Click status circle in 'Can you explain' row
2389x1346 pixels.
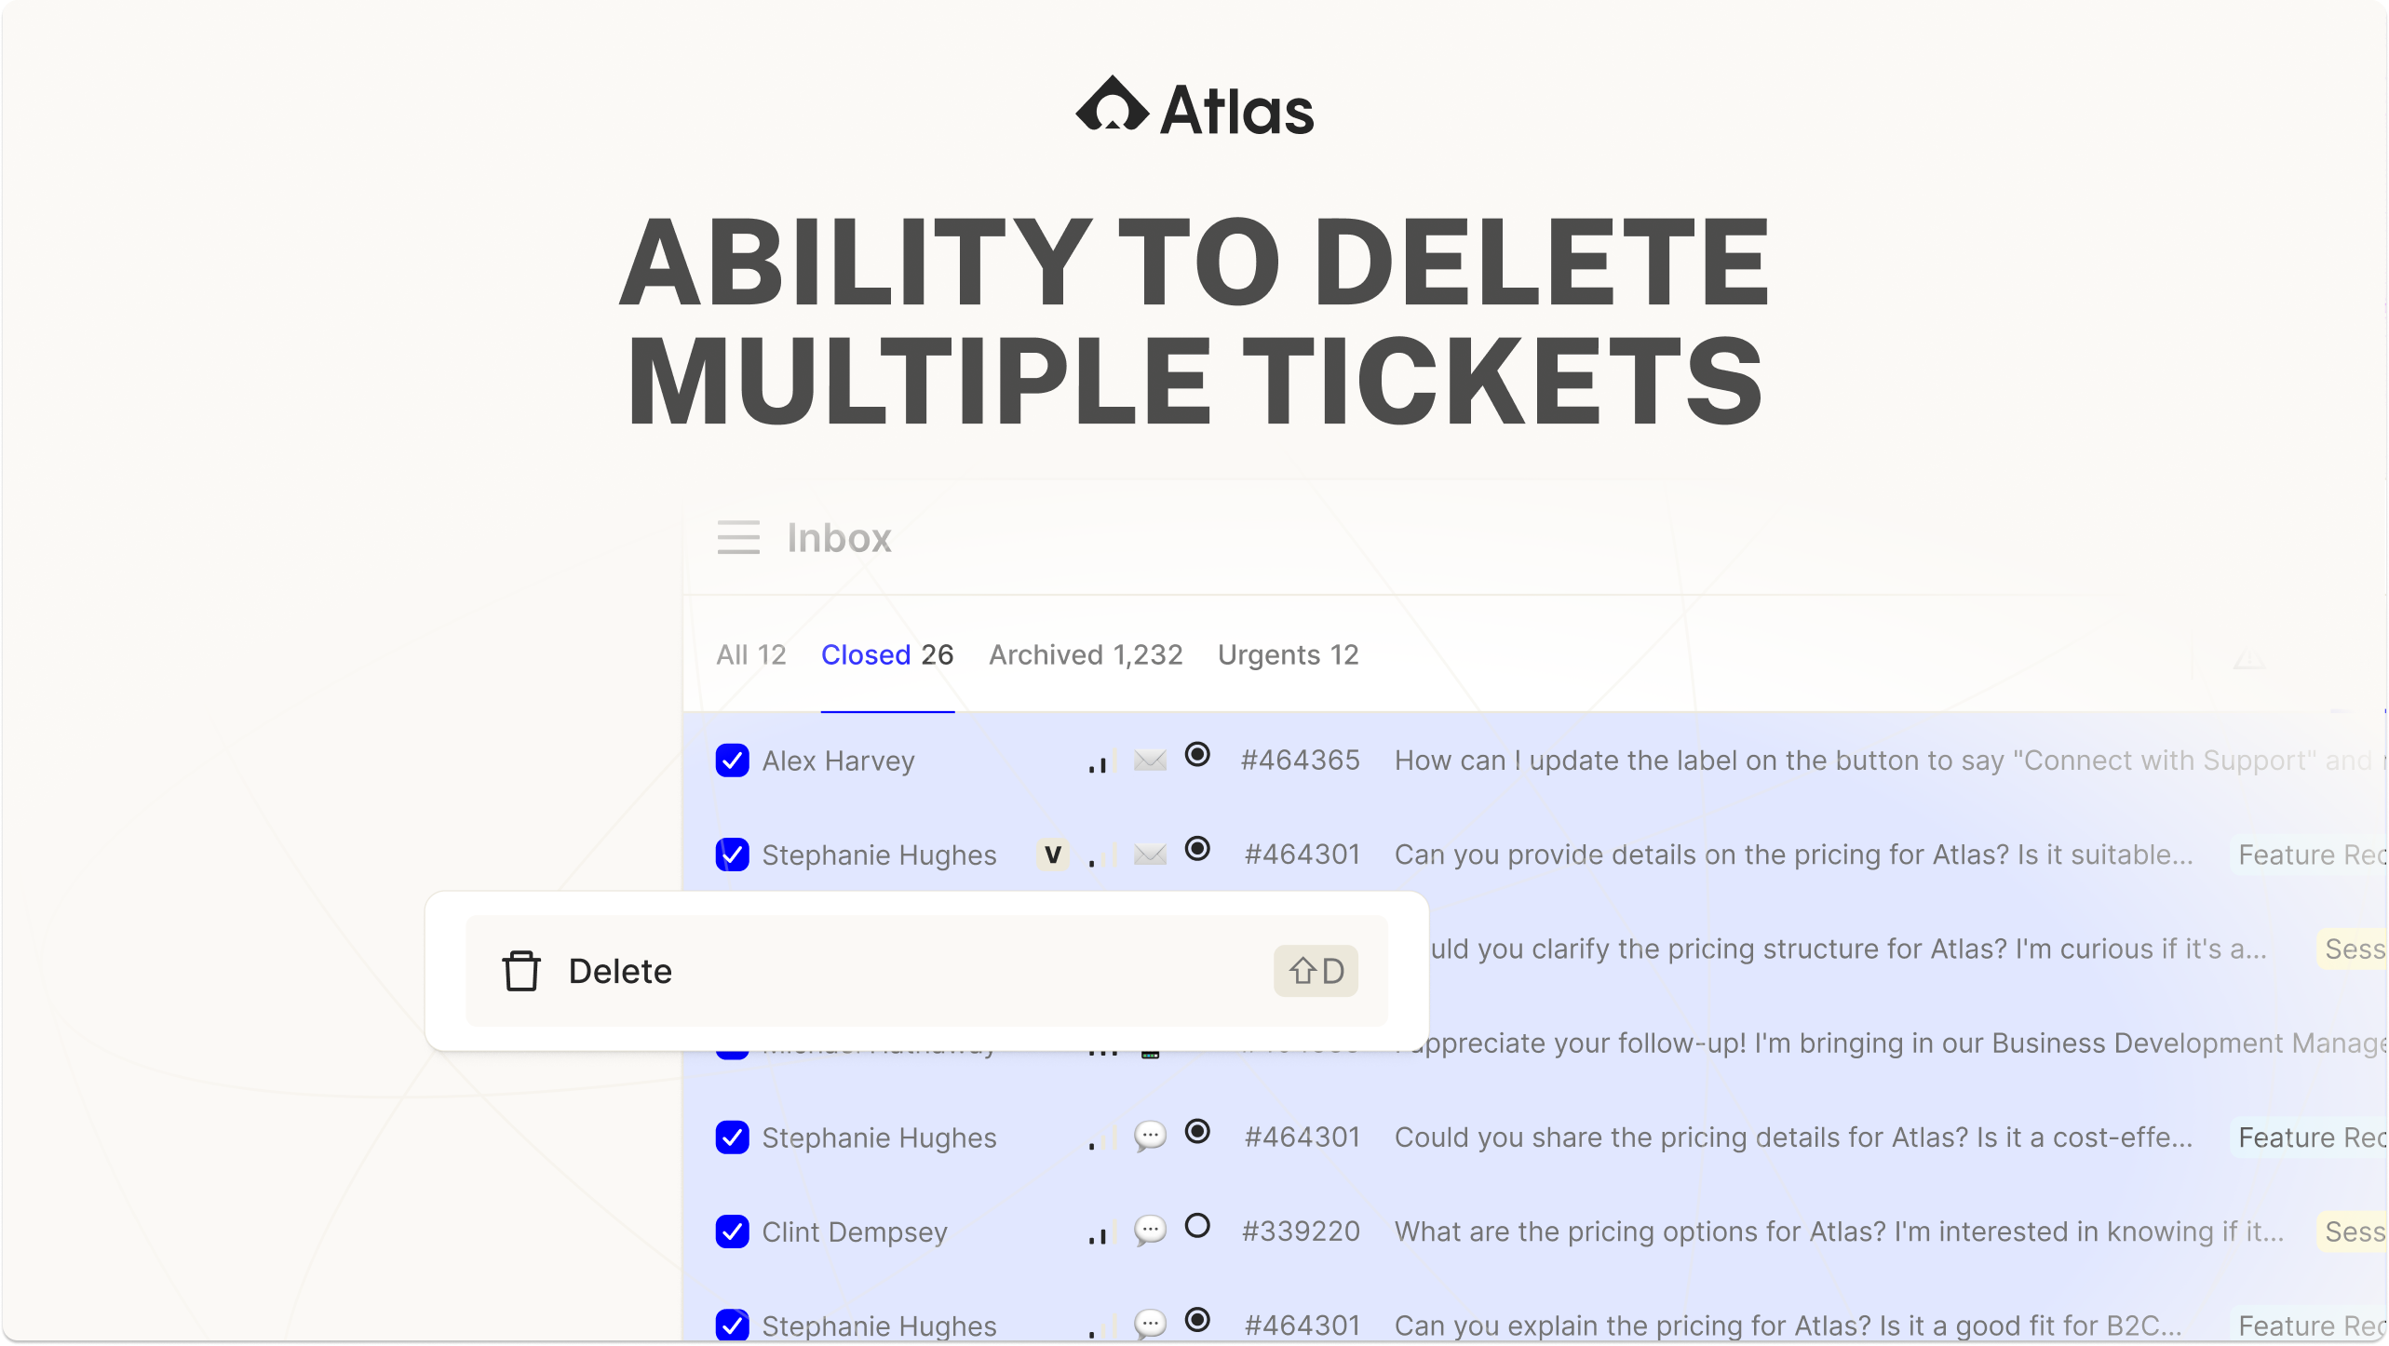click(1197, 1320)
